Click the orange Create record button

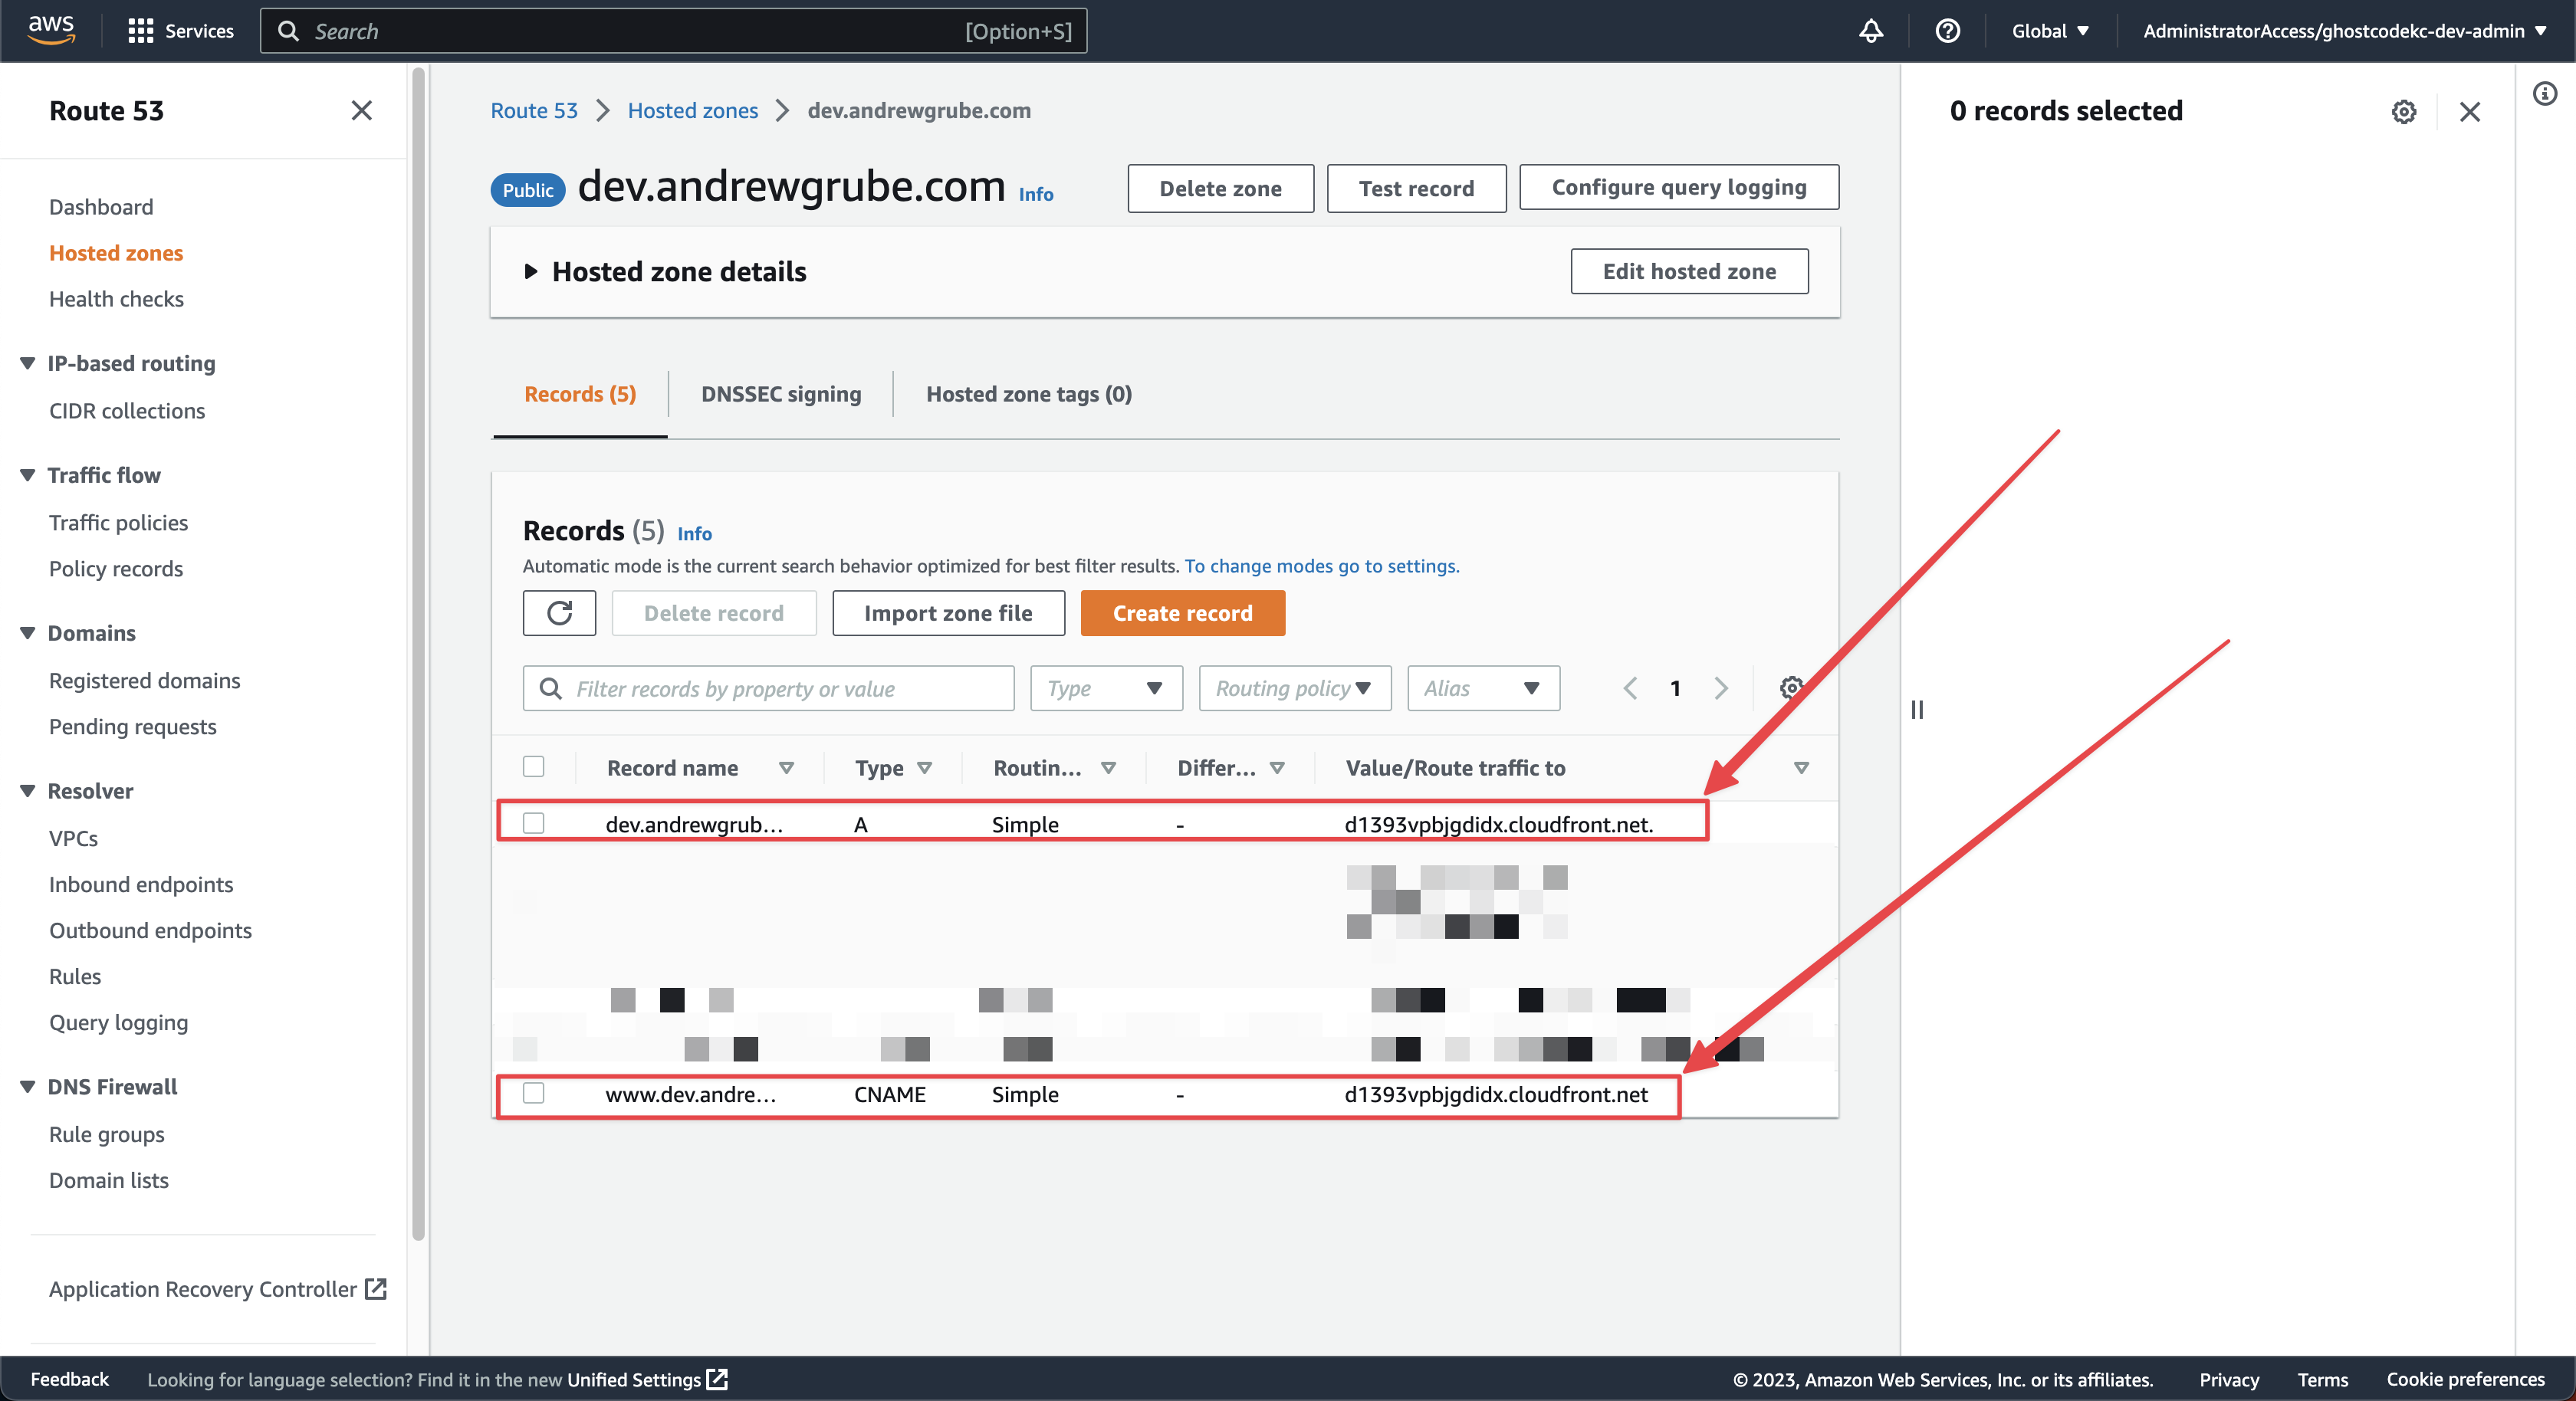[x=1182, y=613]
